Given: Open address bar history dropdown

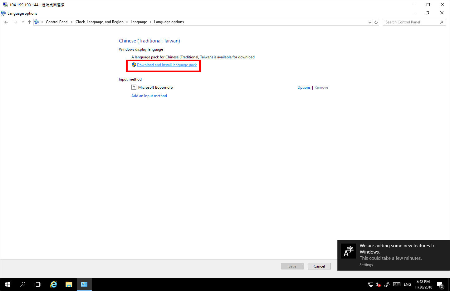Looking at the screenshot, I should 370,22.
